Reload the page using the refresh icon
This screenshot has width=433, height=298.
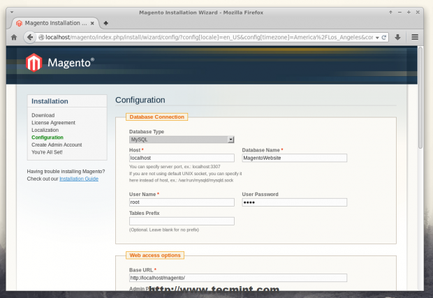[384, 37]
